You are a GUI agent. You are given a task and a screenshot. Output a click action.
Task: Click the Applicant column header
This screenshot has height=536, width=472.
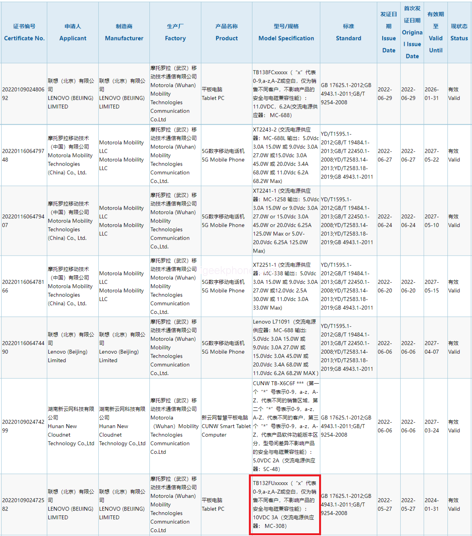tap(73, 32)
